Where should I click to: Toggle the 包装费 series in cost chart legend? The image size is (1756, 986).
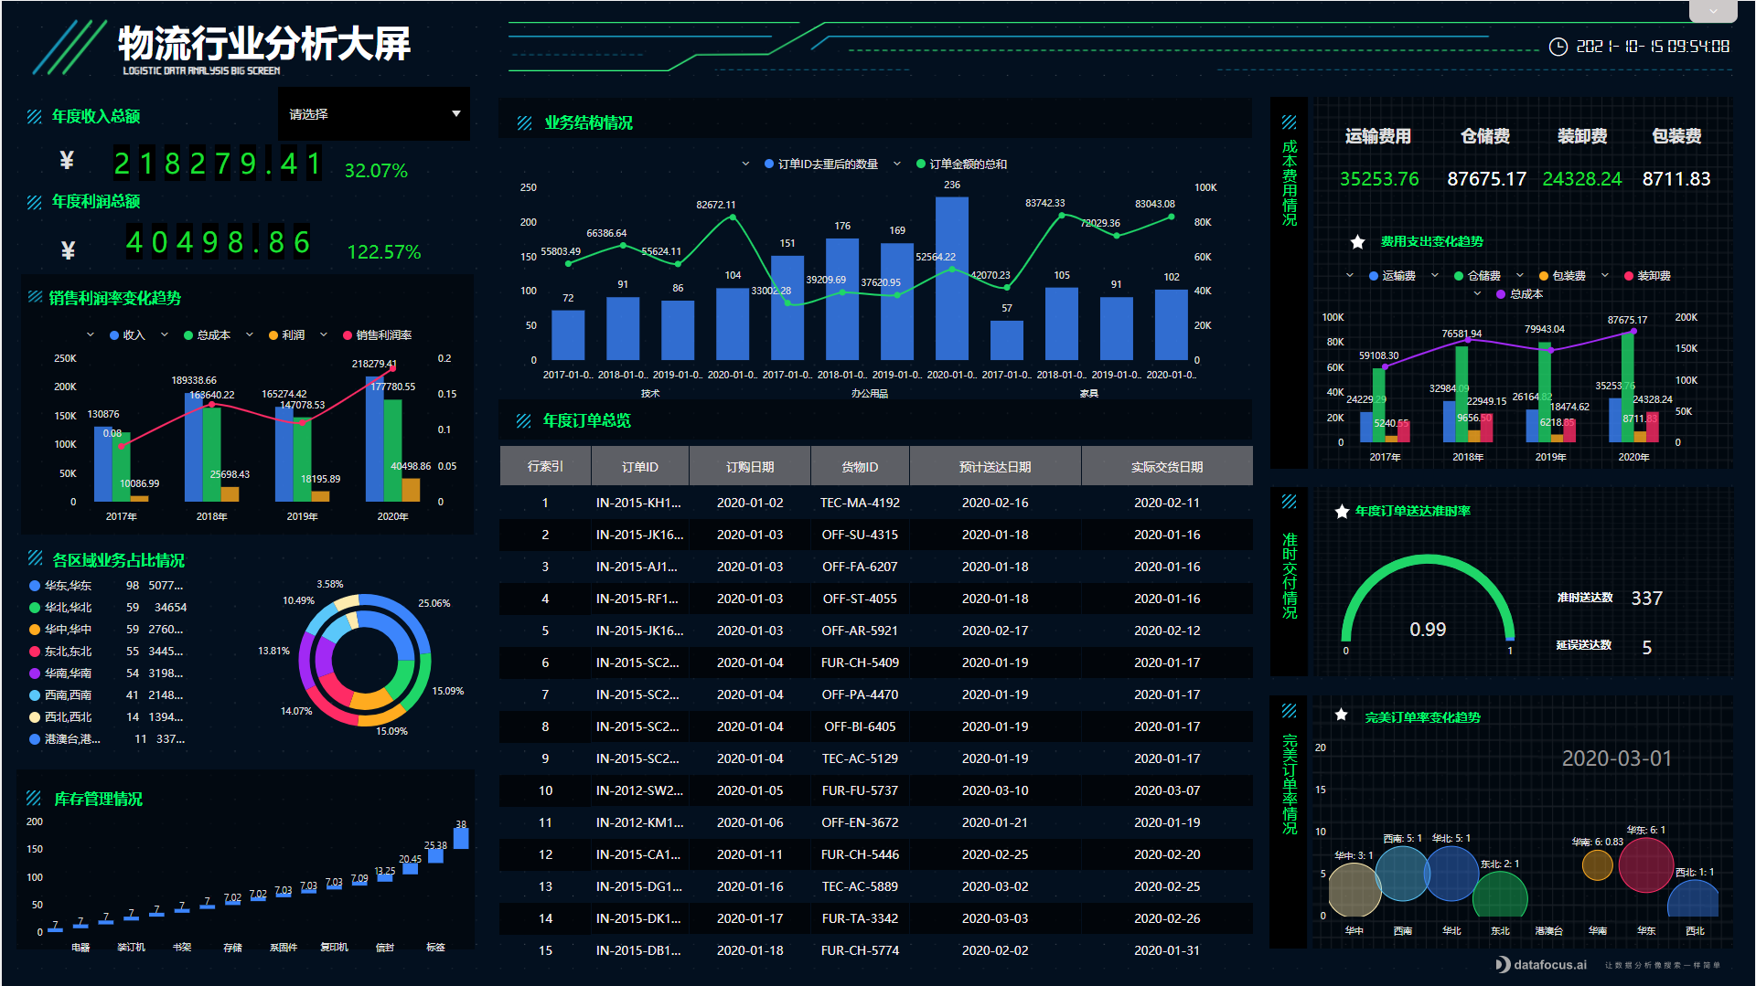[1562, 276]
